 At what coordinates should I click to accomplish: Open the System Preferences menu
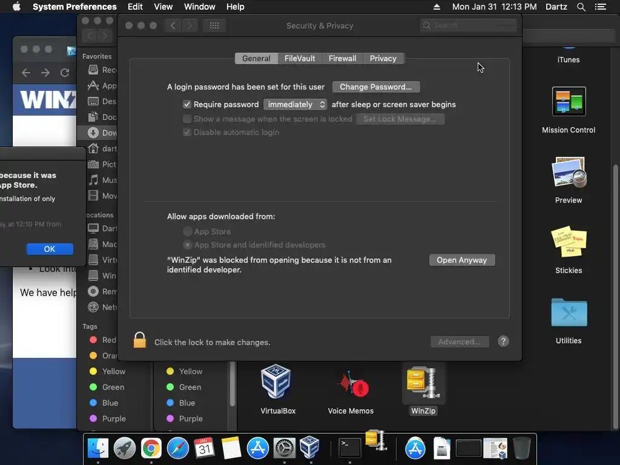(x=74, y=7)
